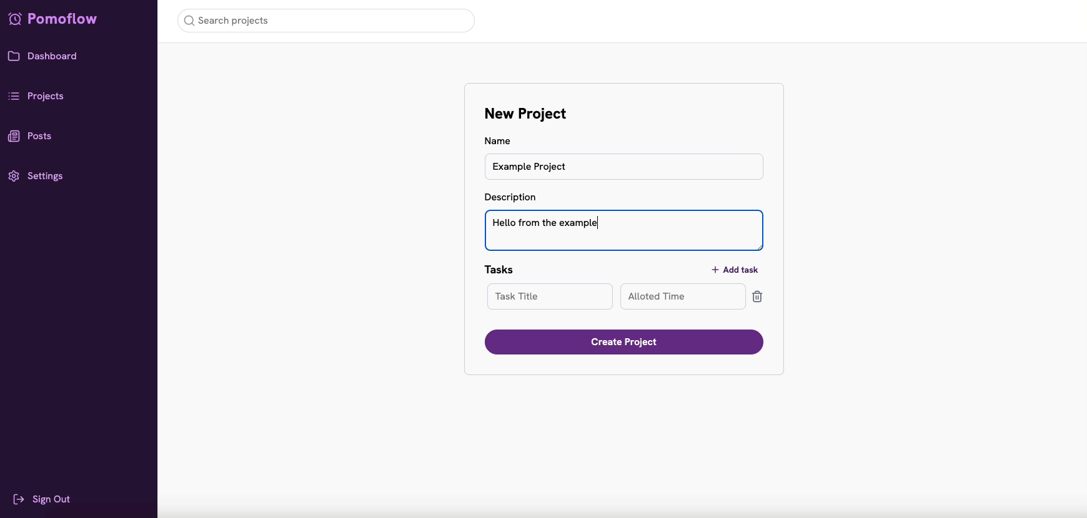Open the Dashboard menu label
The image size is (1087, 518).
click(52, 56)
